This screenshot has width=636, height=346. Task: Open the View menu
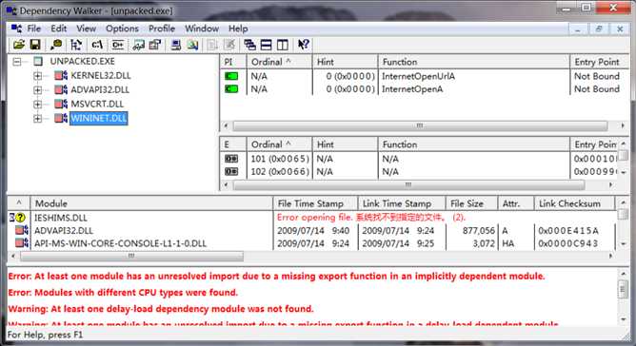coord(87,29)
